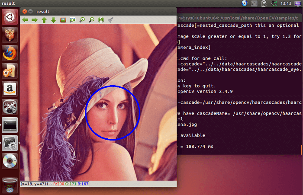Open clock showing 13:13

point(286,3)
